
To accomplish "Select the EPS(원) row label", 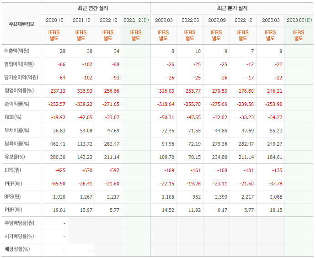I will coord(13,170).
